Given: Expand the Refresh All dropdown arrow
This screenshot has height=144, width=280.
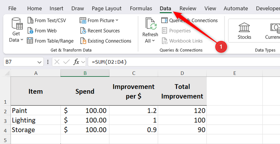Looking at the screenshot, I should tap(153, 41).
